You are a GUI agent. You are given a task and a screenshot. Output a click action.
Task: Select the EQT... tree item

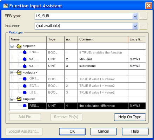pyautogui.click(x=34, y=86)
